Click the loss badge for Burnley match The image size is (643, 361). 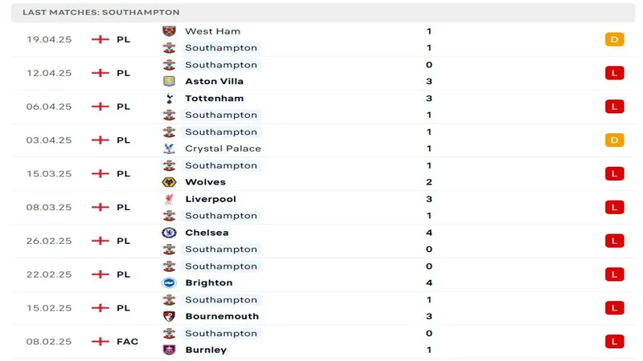614,342
